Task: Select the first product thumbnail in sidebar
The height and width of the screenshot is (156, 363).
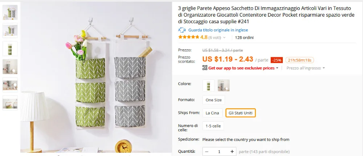Action: (x=10, y=12)
